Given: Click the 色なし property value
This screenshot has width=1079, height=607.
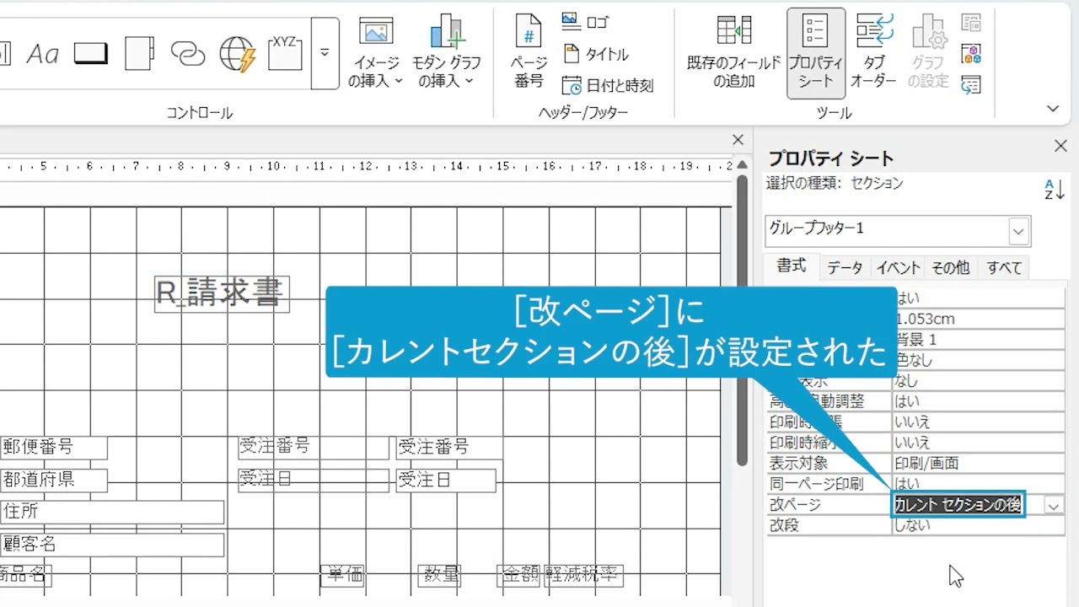Looking at the screenshot, I should pos(979,360).
